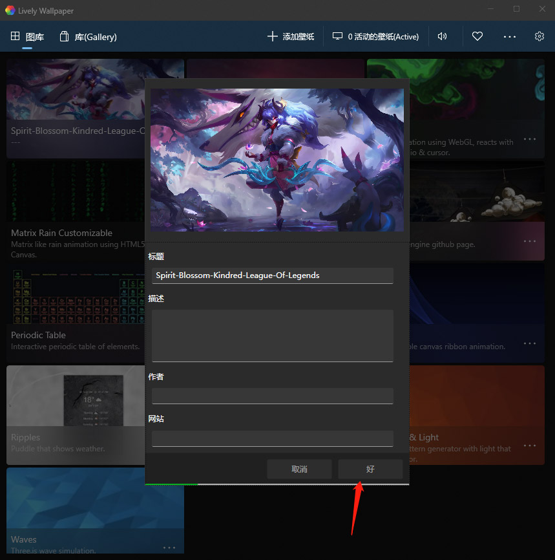Open the 0 活动的壁纸(Active) monitor panel

coord(375,36)
